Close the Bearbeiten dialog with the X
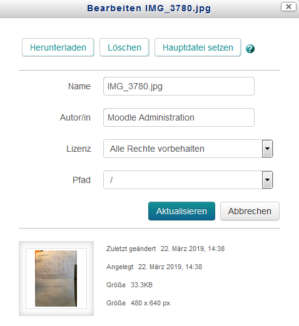299x326 pixels. (288, 7)
